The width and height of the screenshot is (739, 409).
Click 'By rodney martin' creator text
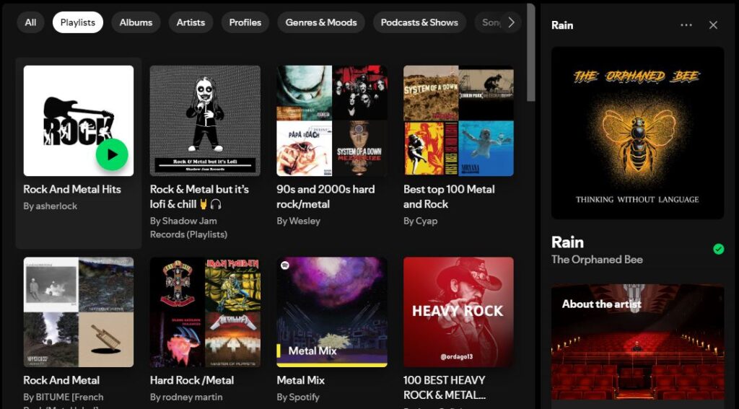(x=186, y=397)
